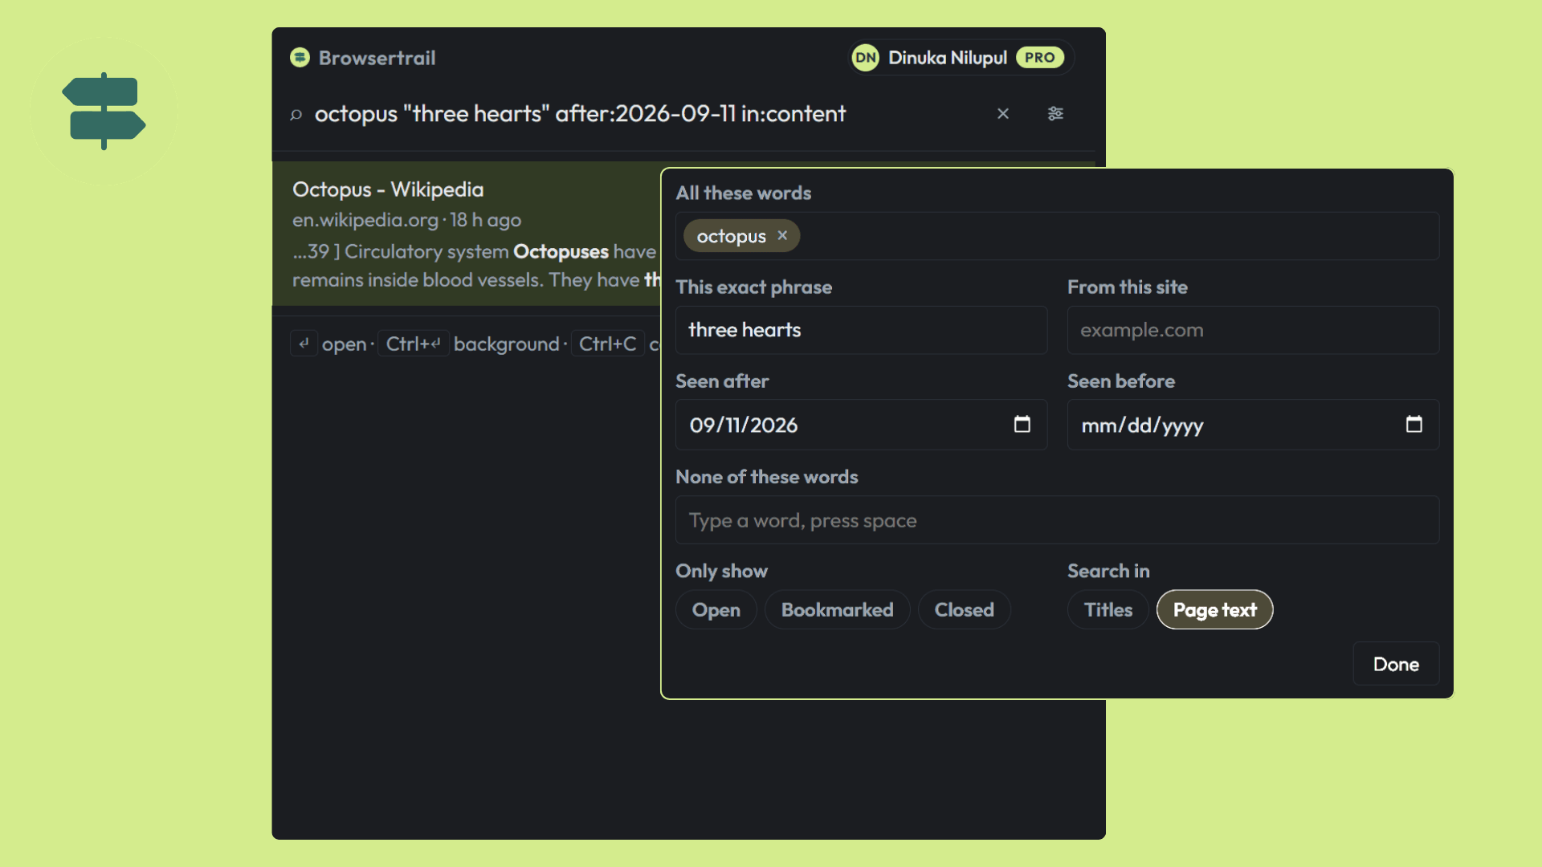Image resolution: width=1542 pixels, height=867 pixels.
Task: Focus the None of these words field
Action: click(x=1057, y=520)
